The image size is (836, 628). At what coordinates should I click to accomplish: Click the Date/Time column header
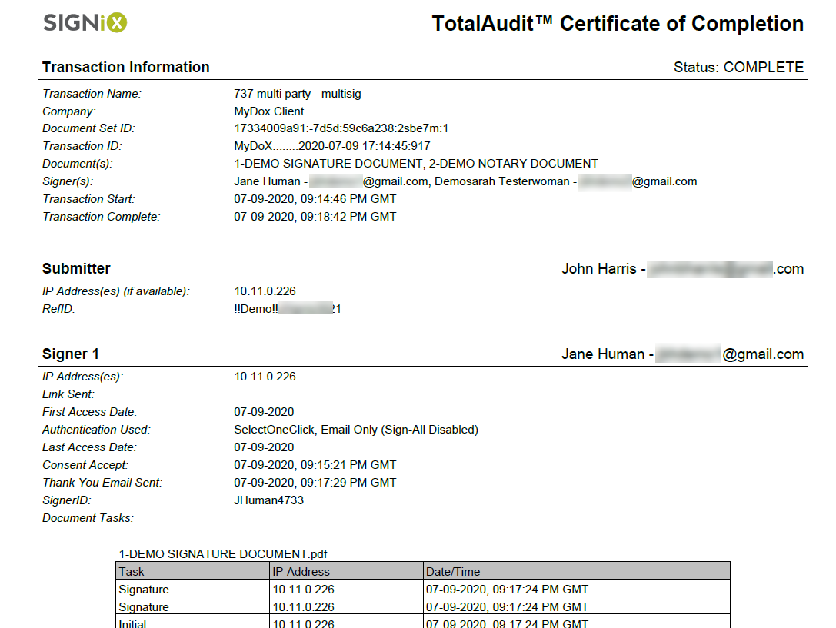[x=452, y=571]
